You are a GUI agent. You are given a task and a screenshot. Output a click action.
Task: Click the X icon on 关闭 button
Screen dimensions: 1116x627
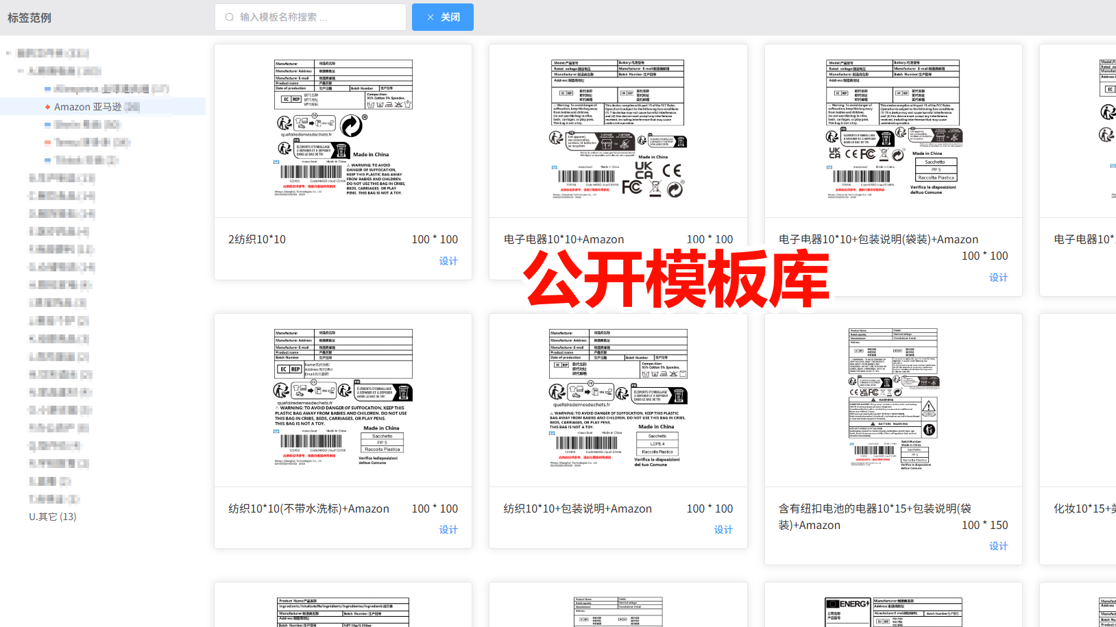point(430,17)
